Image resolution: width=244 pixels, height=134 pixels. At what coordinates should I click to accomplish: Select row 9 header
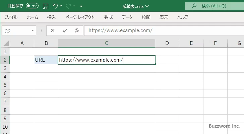tap(5, 119)
